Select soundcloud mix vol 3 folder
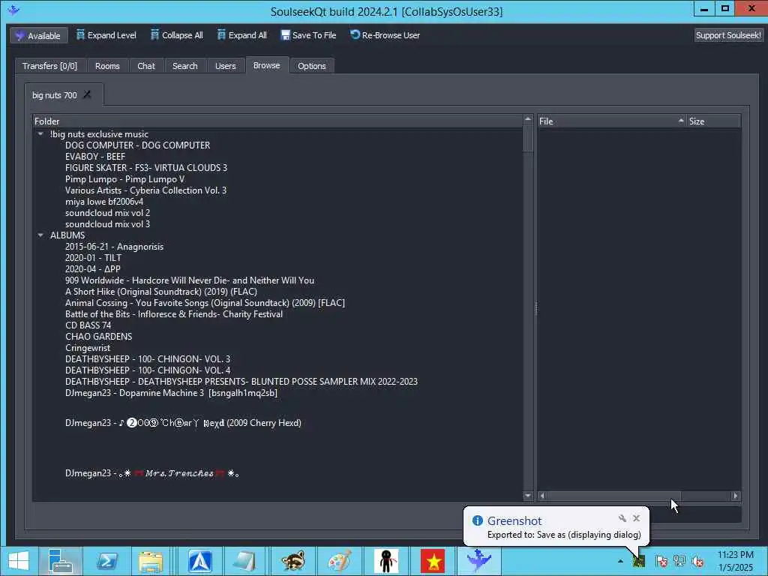 tap(107, 224)
